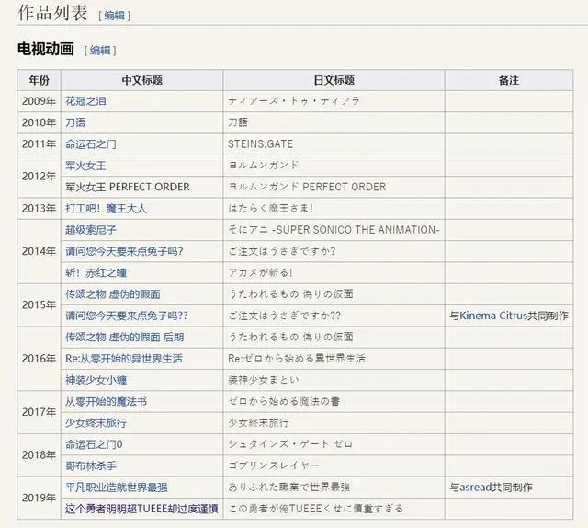Open the 请问您今天要来点兔子吗? link in the 2014 row
This screenshot has width=588, height=528.
tap(124, 251)
